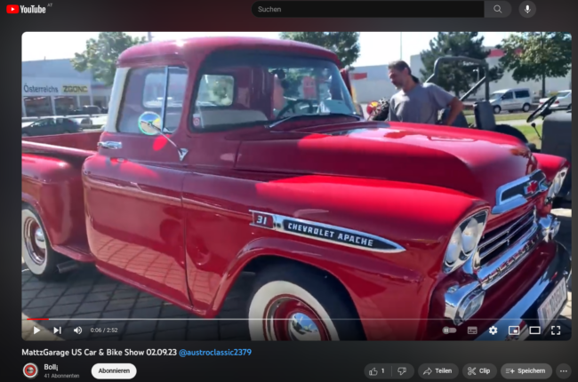Like the video with thumbs up
Screen dimensions: 578x382
click(x=377, y=370)
